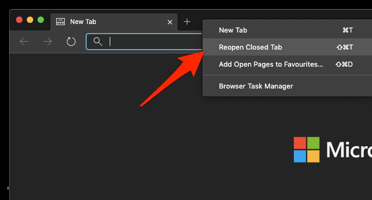The height and width of the screenshot is (200, 372).
Task: Close the window with red button
Action: pos(19,20)
